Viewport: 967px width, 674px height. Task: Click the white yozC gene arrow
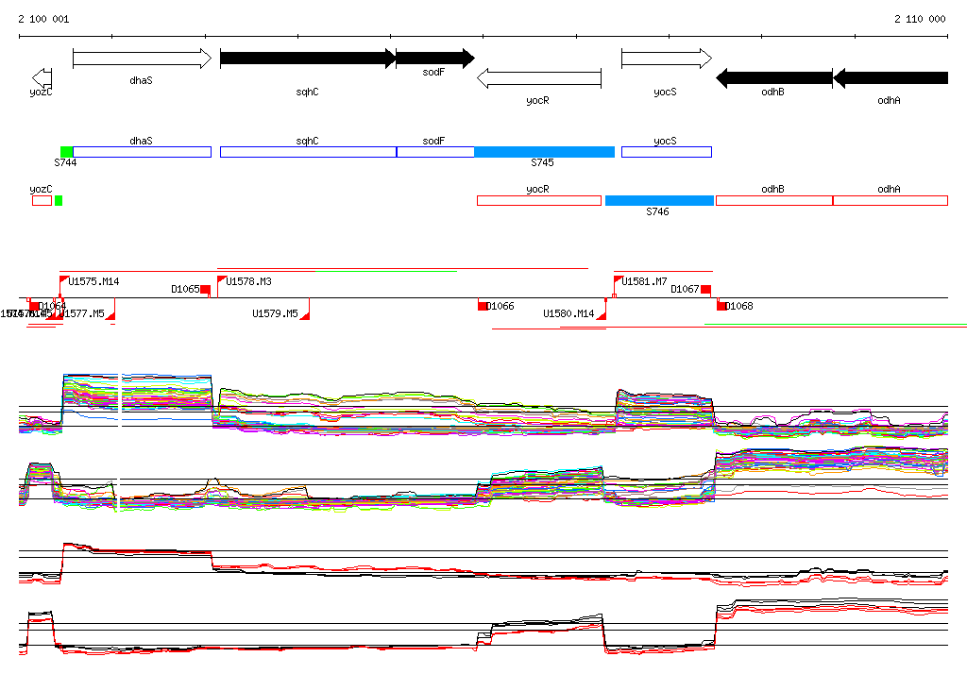tap(42, 77)
